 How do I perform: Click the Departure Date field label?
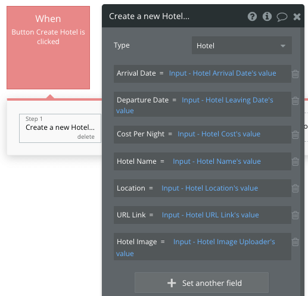142,100
